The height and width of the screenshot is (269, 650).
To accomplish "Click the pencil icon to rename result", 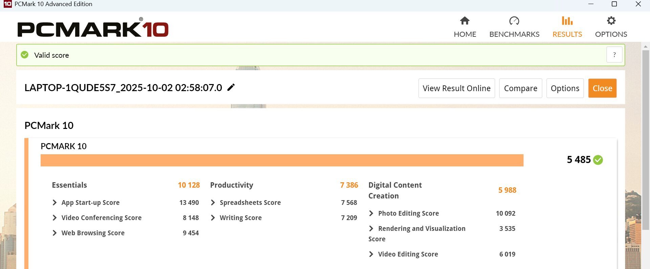I will (x=231, y=87).
